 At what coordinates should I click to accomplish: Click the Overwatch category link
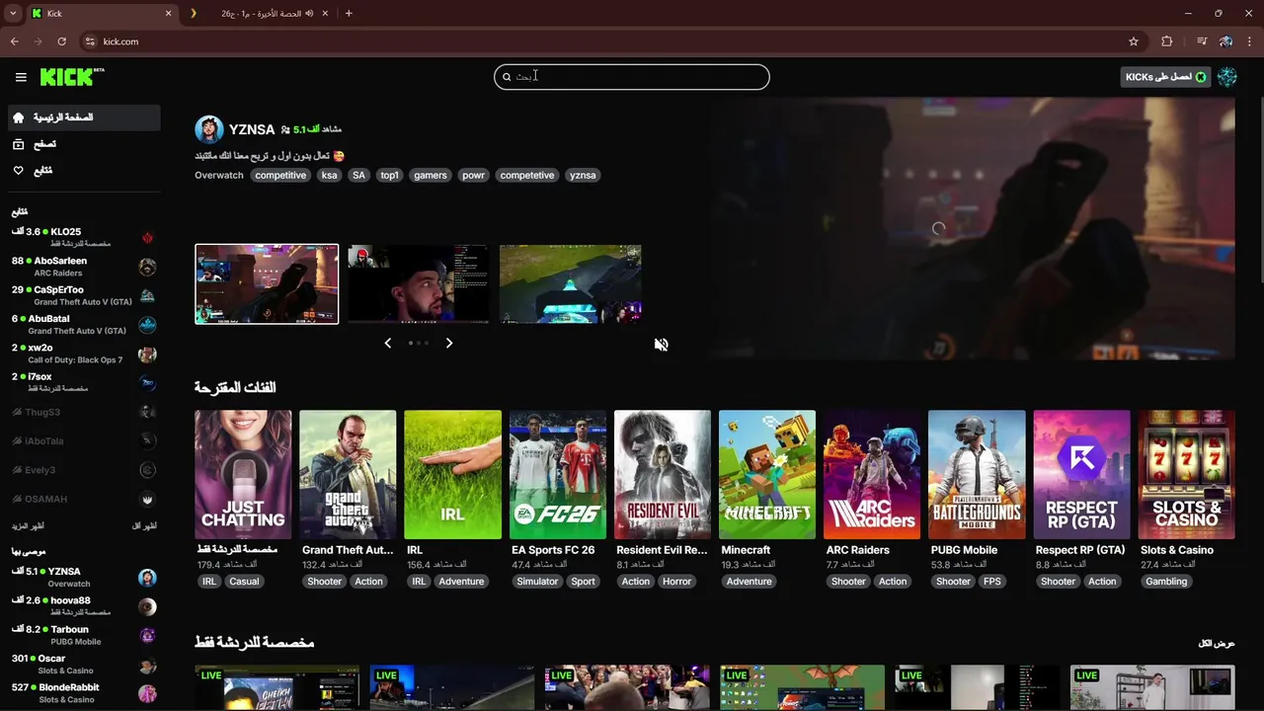[x=219, y=175]
